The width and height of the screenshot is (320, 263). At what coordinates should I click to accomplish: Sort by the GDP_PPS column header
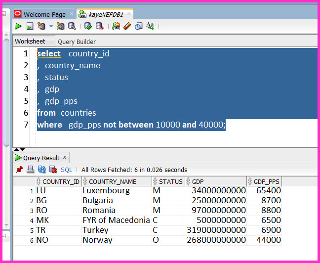click(264, 181)
